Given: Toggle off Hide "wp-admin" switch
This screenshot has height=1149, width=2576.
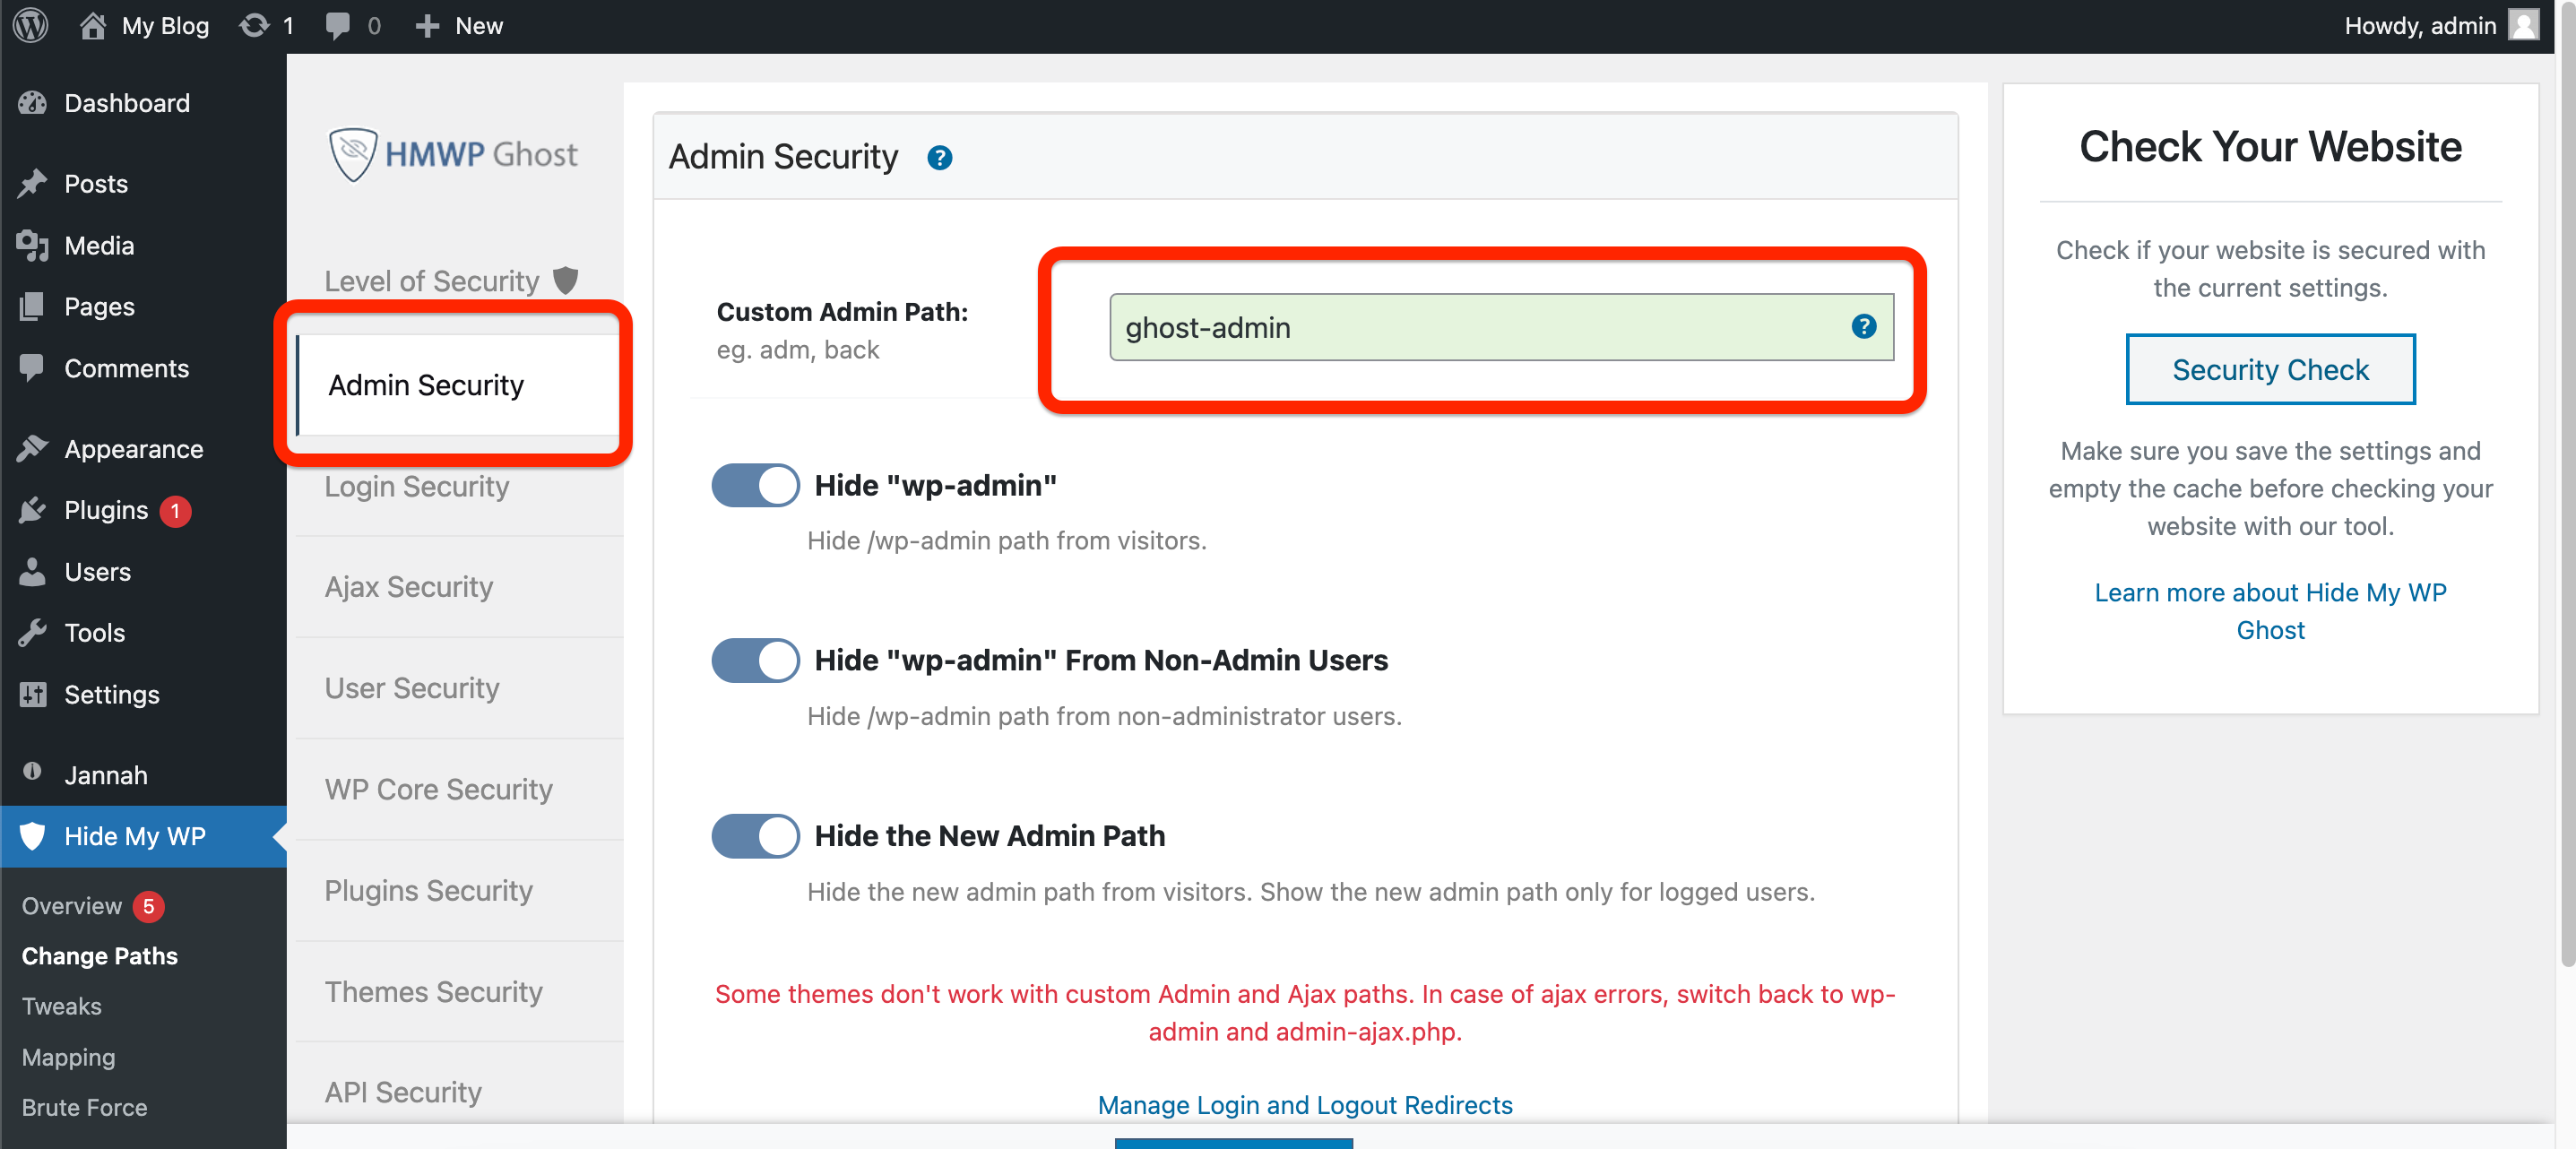Looking at the screenshot, I should (755, 486).
